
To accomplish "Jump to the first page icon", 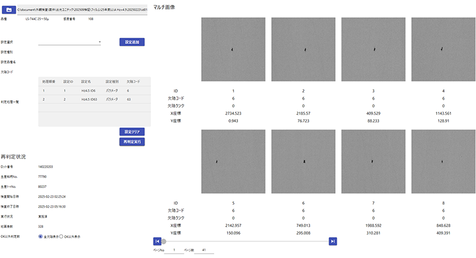I will pos(157,241).
